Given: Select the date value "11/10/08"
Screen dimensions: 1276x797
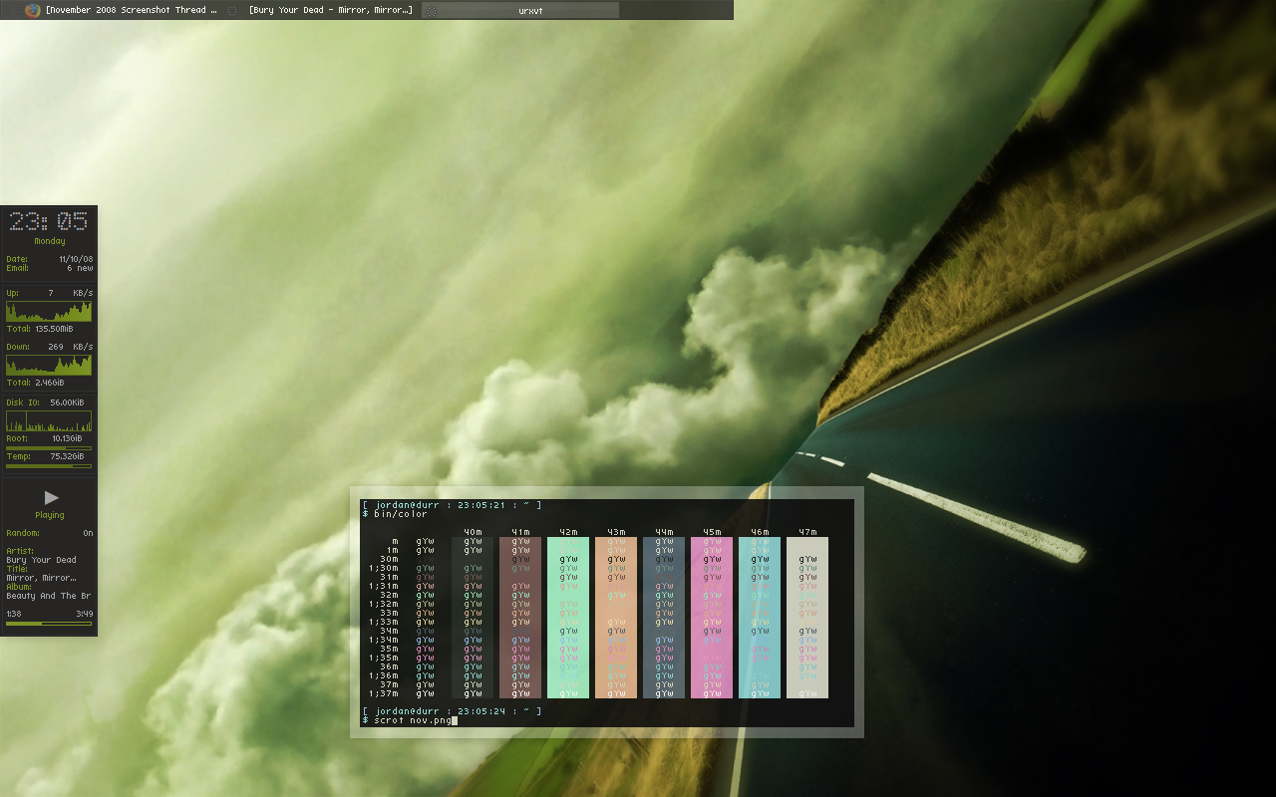Looking at the screenshot, I should pos(76,259).
